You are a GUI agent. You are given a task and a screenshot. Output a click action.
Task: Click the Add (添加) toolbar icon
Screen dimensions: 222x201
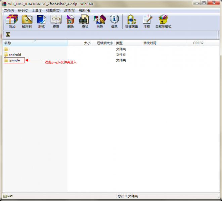click(x=12, y=21)
